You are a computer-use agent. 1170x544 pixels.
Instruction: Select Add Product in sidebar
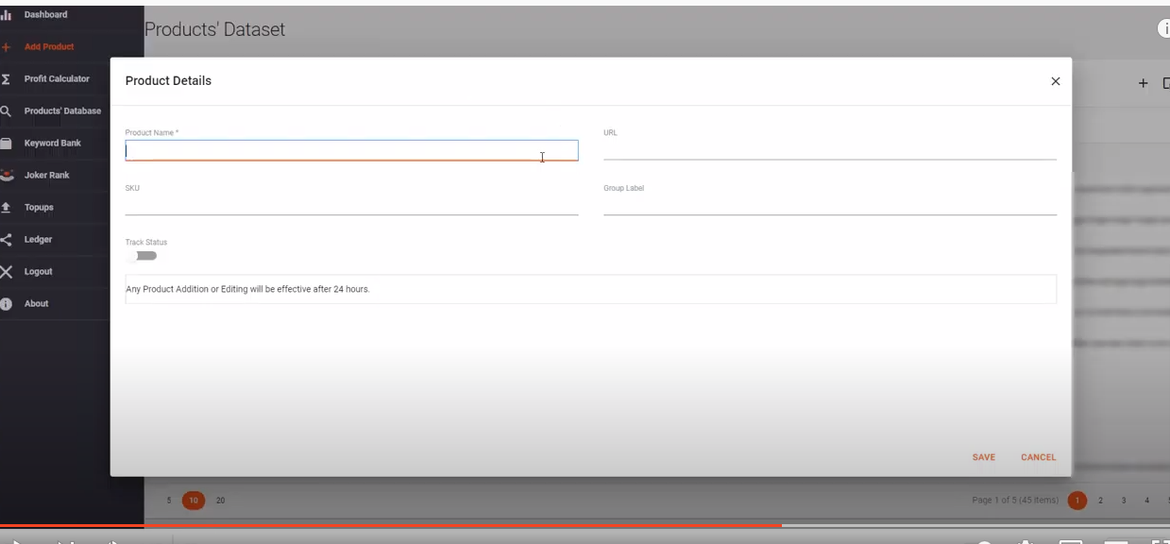click(x=49, y=47)
